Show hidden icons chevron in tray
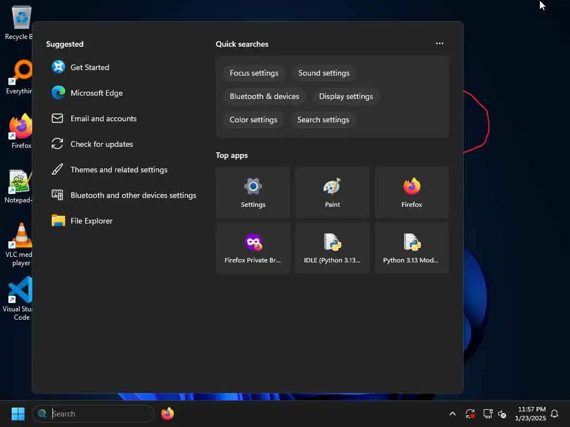This screenshot has height=427, width=570. 452,414
